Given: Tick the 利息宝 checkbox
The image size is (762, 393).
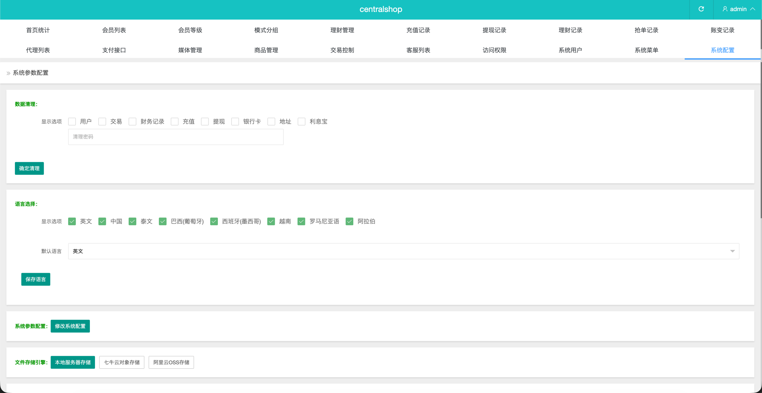Looking at the screenshot, I should point(302,121).
